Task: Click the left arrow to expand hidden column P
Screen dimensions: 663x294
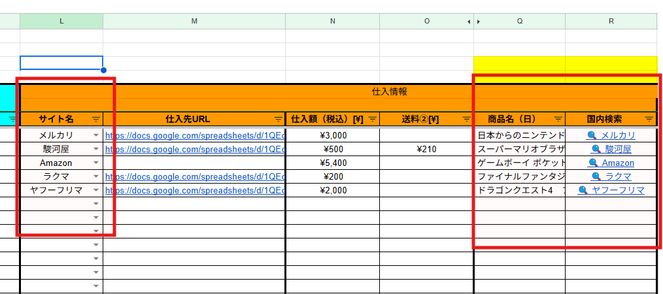Action: pyautogui.click(x=469, y=22)
